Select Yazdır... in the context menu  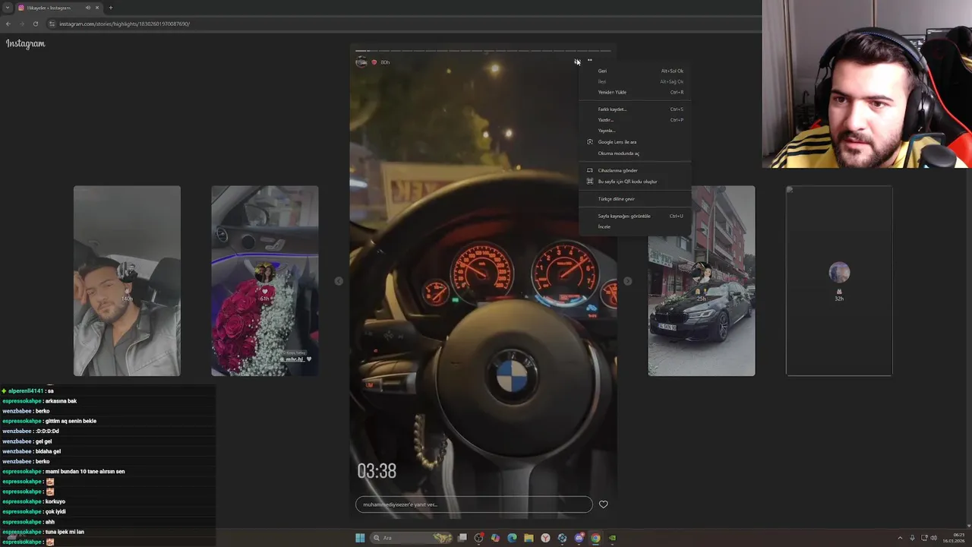635,119
